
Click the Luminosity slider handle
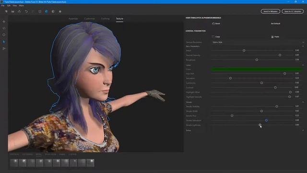[x=261, y=83]
